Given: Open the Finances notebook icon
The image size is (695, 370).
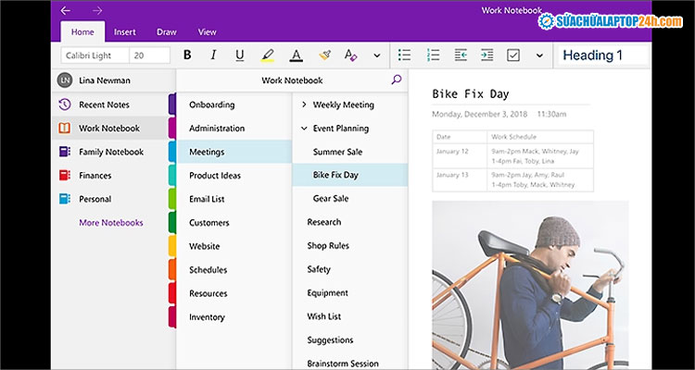Looking at the screenshot, I should pos(65,175).
